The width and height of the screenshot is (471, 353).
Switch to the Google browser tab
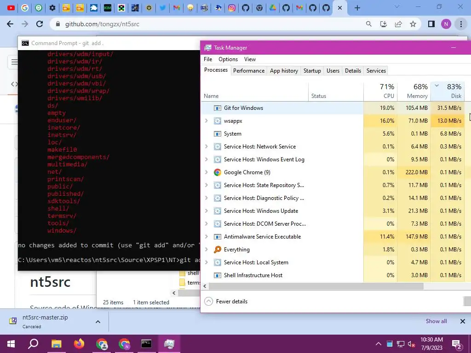pos(25,8)
